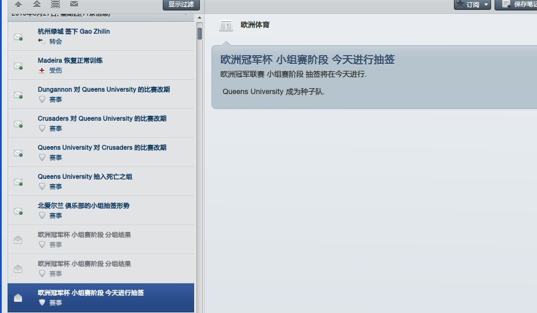537x313 pixels.
Task: Click opened envelope icon of selected message
Action: [x=18, y=298]
